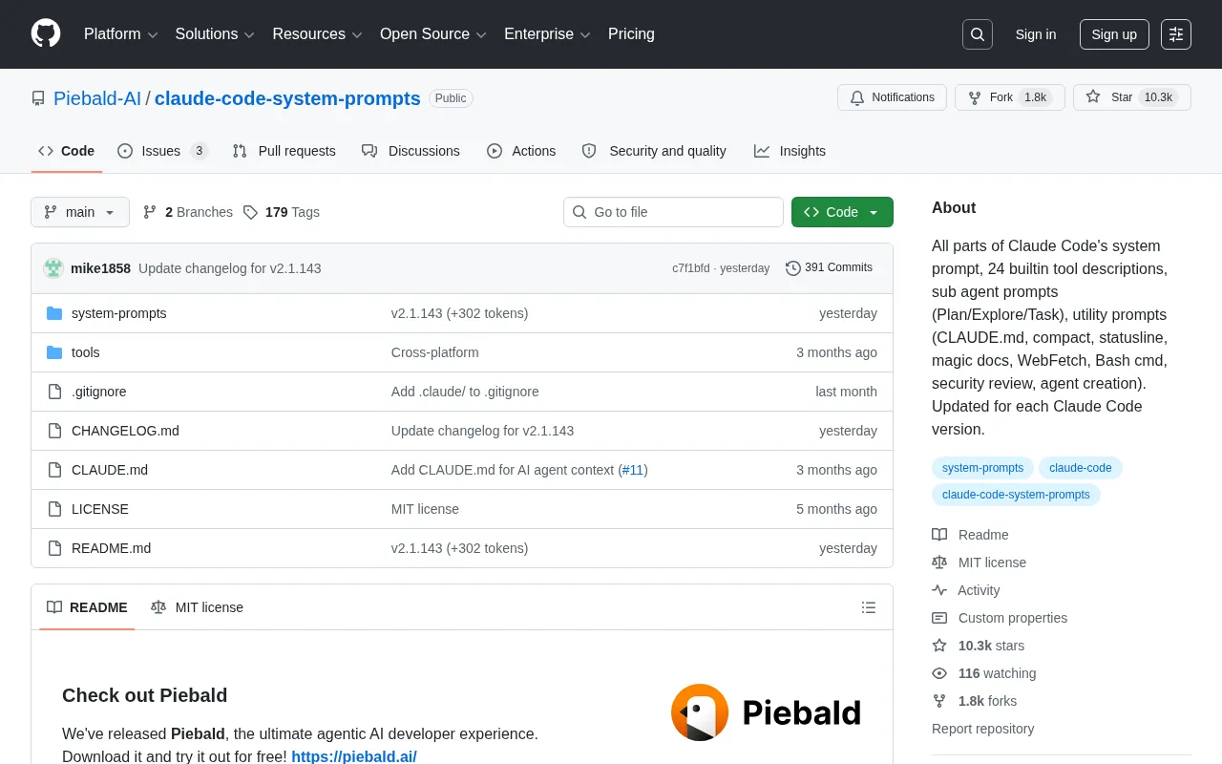The height and width of the screenshot is (764, 1222).
Task: Open the https://piebald.ai/ link
Action: (x=354, y=756)
